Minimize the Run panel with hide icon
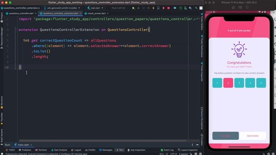The height and width of the screenshot is (155, 276). pos(198,145)
